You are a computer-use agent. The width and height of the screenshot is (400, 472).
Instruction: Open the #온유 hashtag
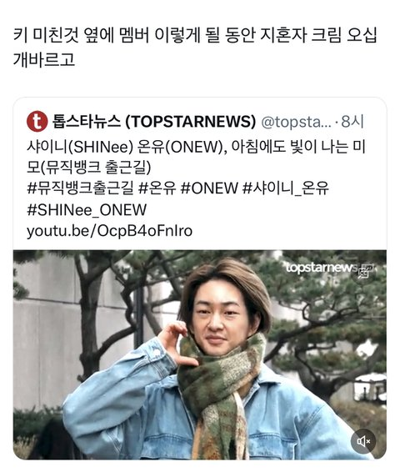tap(157, 188)
